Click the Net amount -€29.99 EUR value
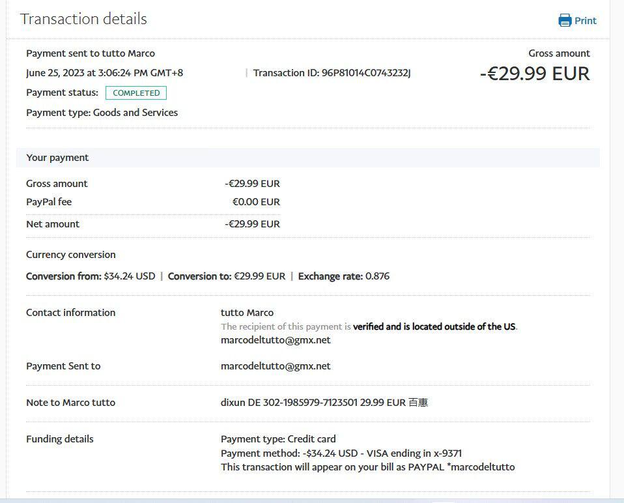 [x=252, y=224]
